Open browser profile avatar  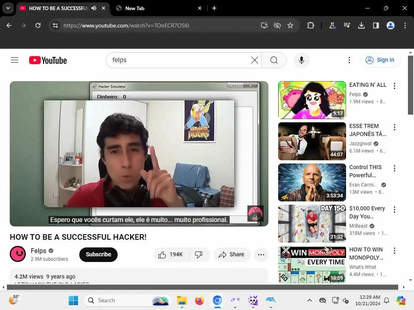391,25
